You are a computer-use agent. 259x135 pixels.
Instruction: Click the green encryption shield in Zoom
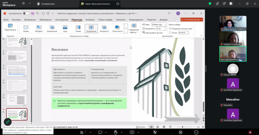pos(210,4)
